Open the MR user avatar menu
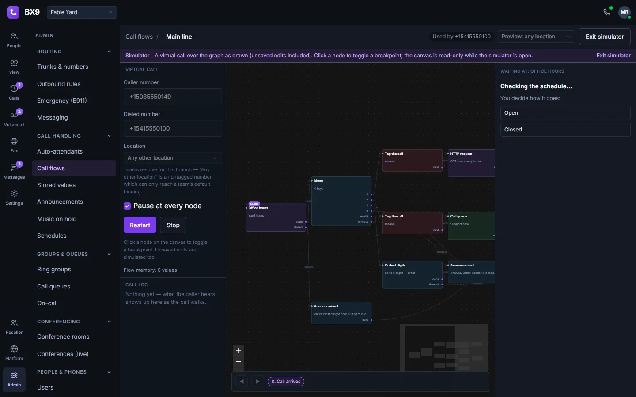 click(625, 12)
